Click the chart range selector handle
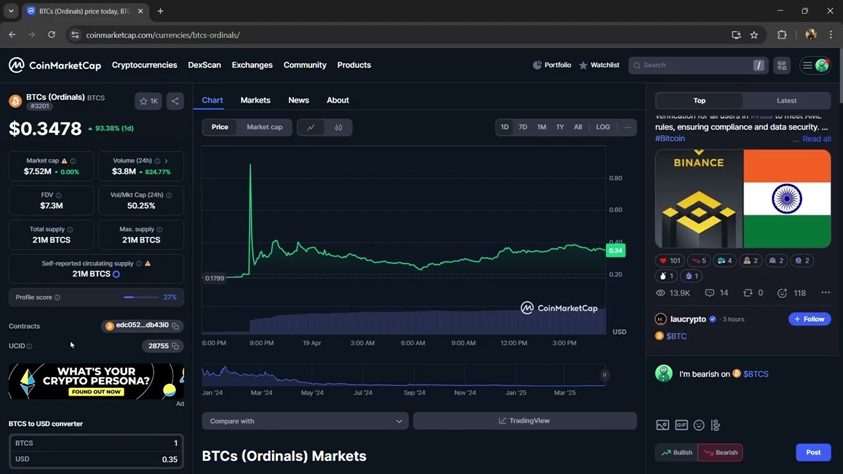Image resolution: width=843 pixels, height=474 pixels. point(604,375)
